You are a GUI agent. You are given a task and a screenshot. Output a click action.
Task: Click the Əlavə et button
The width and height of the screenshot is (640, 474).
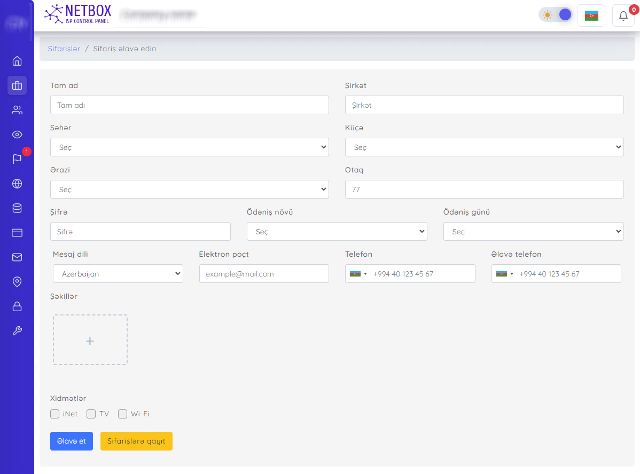click(72, 441)
